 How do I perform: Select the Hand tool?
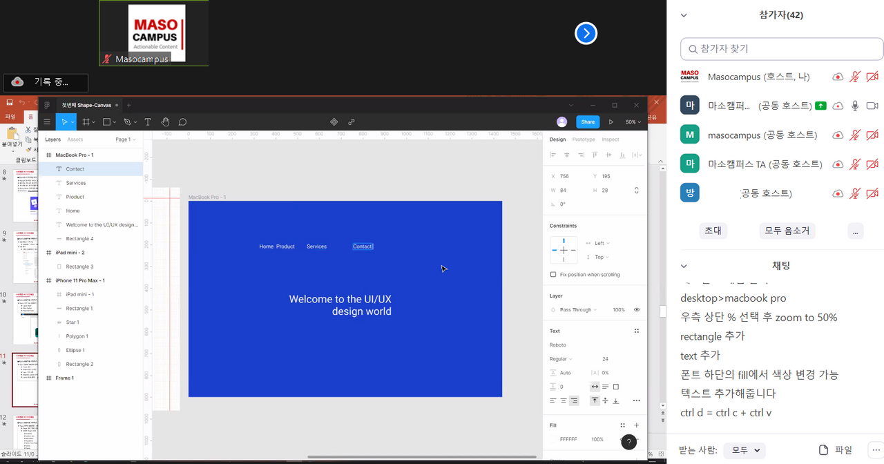click(166, 122)
